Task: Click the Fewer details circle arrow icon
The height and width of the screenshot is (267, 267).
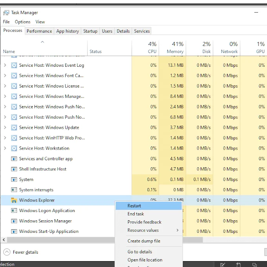Action: (x=7, y=252)
